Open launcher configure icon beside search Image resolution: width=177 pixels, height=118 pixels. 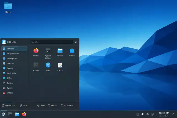point(76,42)
